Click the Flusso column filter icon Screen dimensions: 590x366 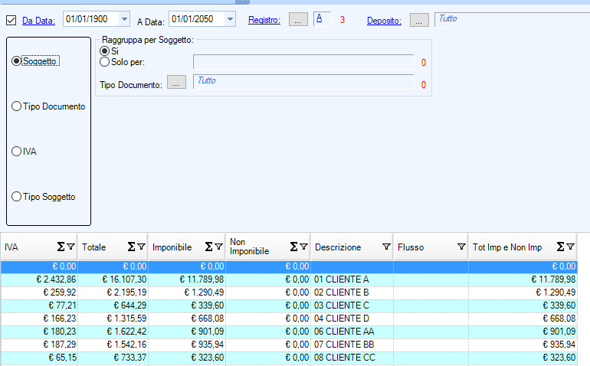point(461,247)
